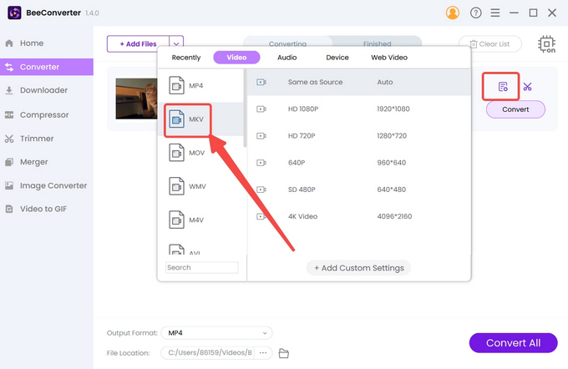The height and width of the screenshot is (369, 568).
Task: Open Compressor in sidebar
Action: 47,115
